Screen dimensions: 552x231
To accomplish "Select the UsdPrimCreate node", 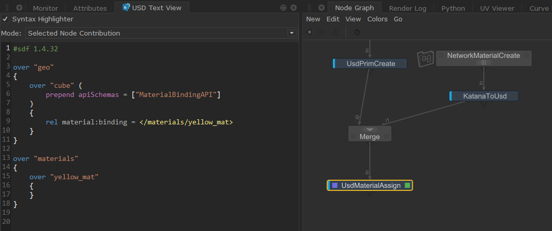I will click(x=370, y=63).
